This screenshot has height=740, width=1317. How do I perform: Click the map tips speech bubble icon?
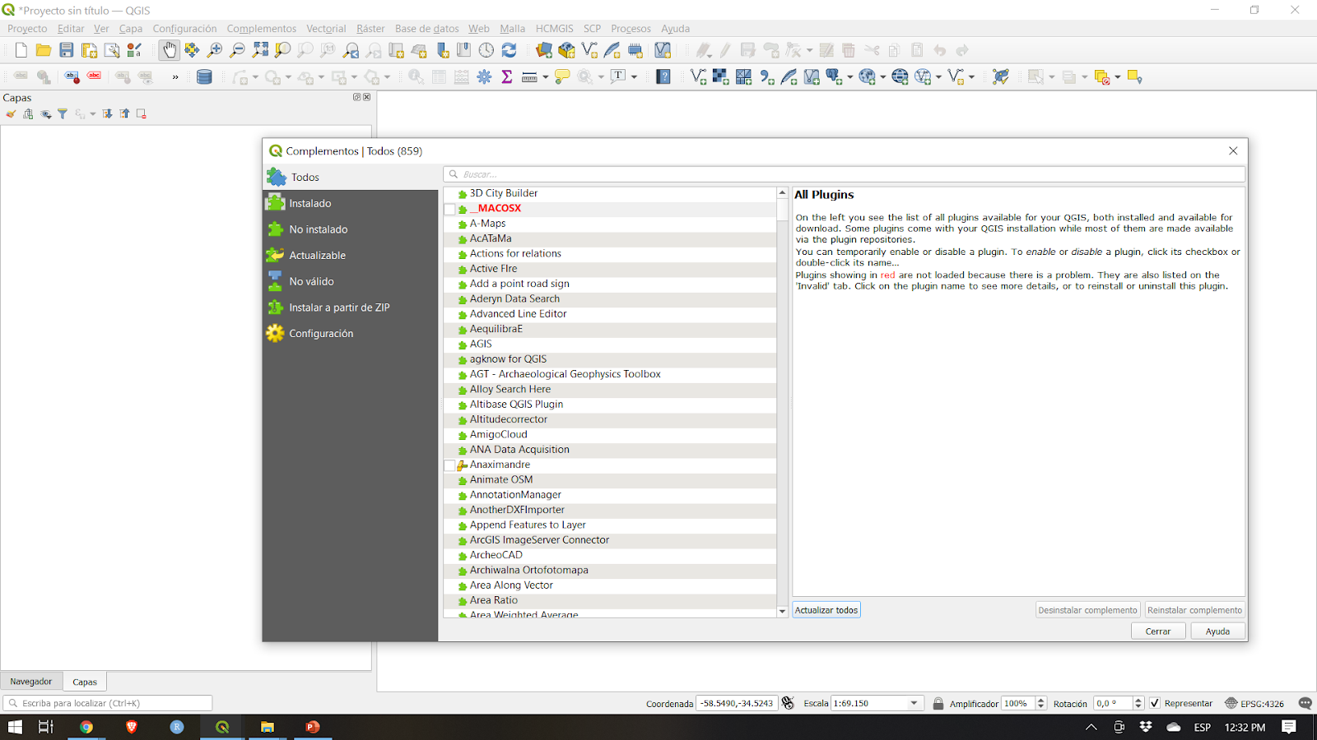[562, 76]
